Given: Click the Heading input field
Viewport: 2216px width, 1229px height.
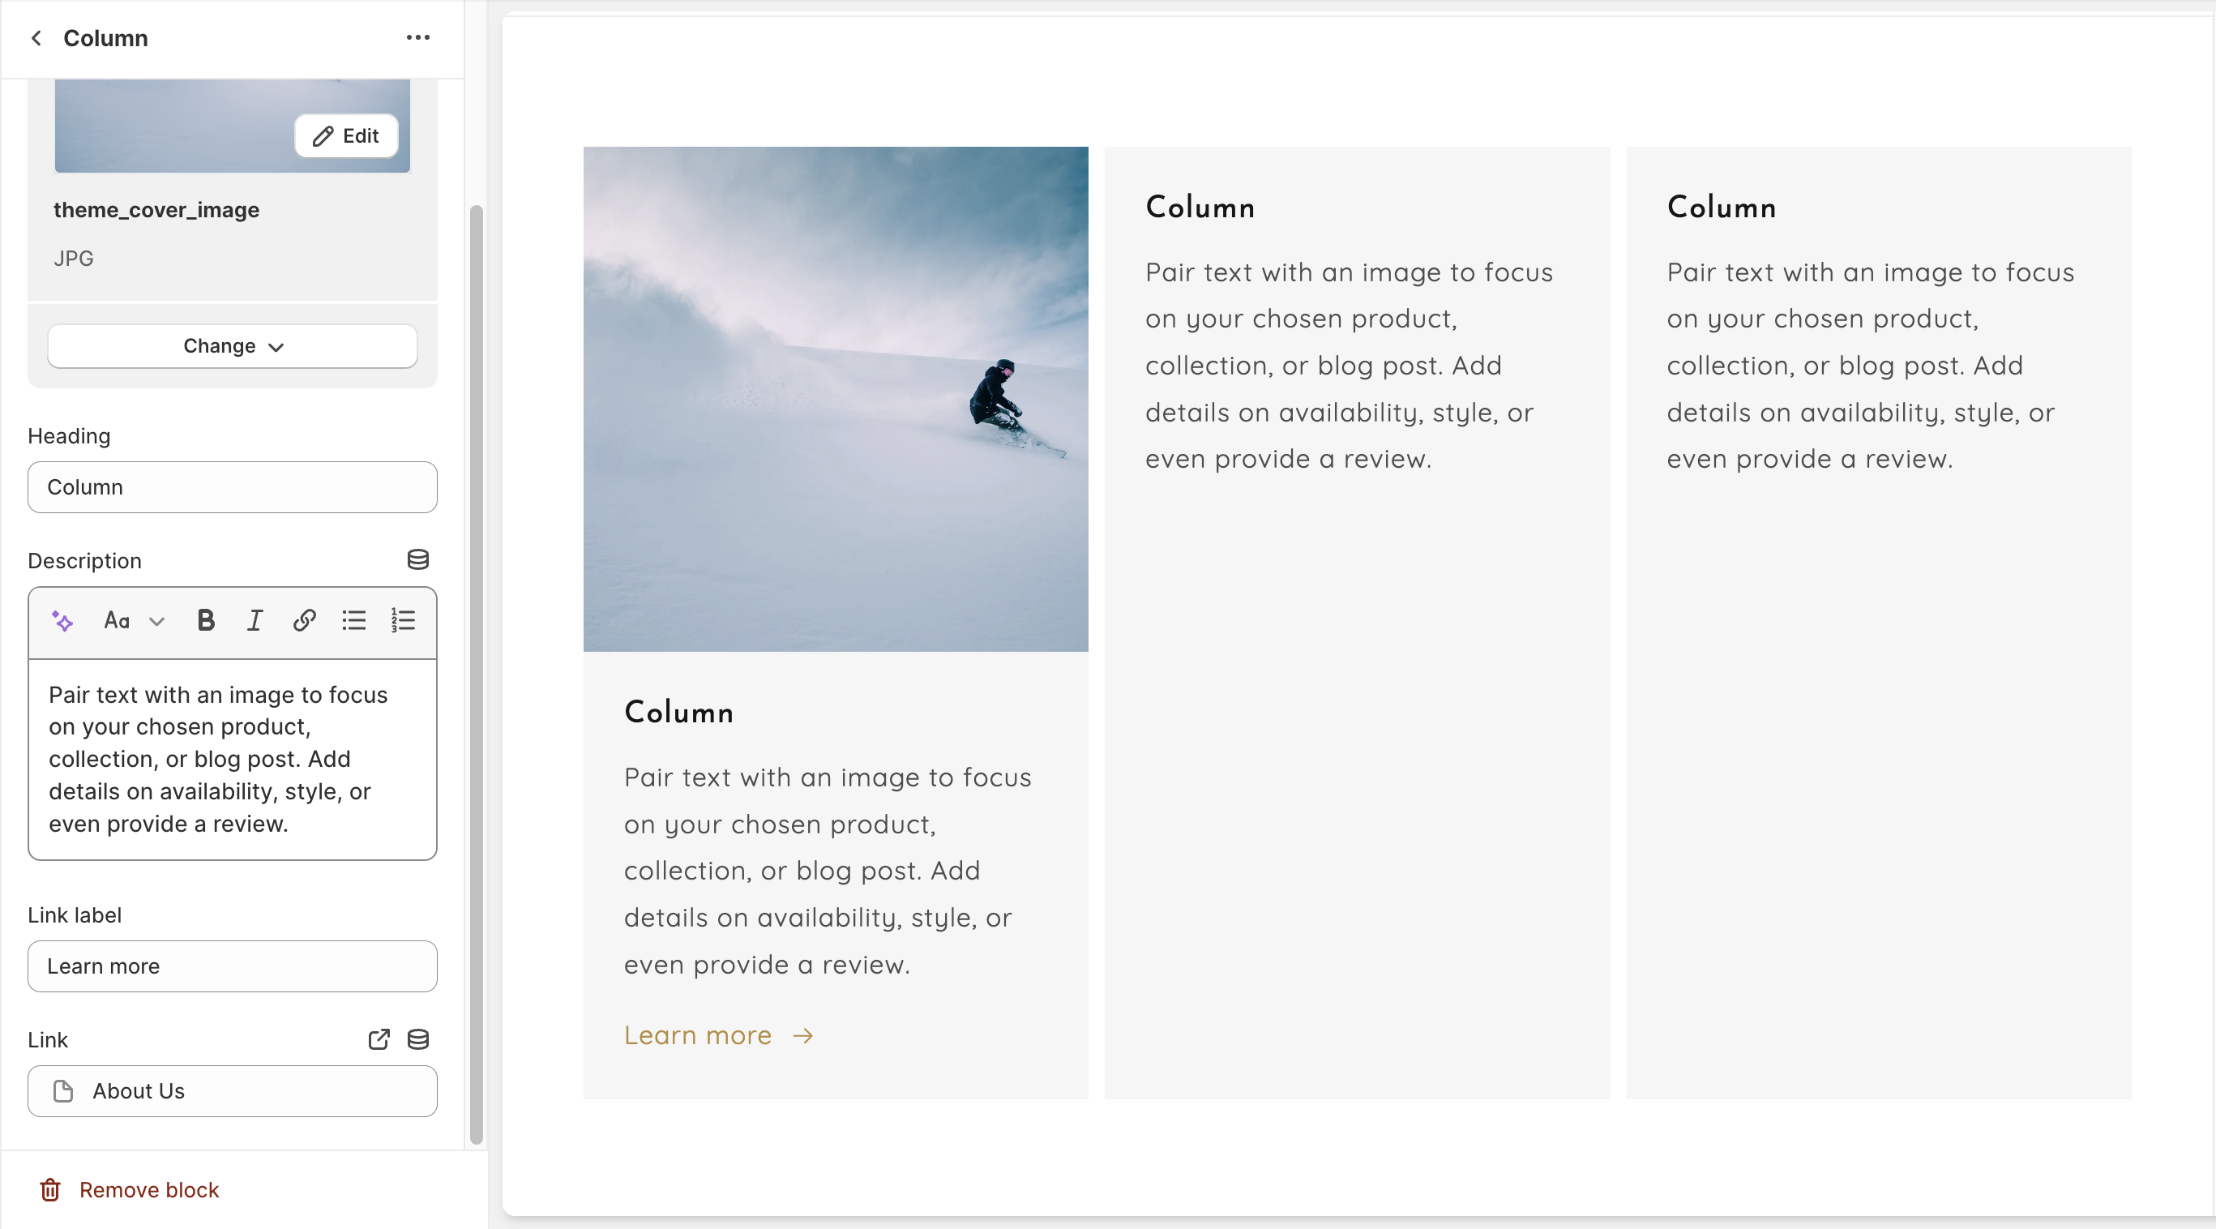Looking at the screenshot, I should click(x=233, y=487).
